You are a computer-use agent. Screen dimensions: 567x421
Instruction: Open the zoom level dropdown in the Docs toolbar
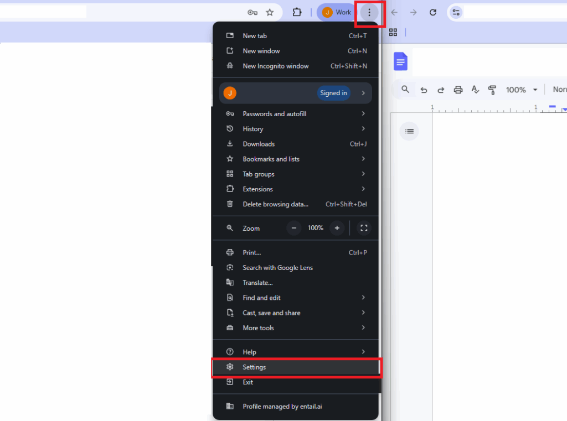click(521, 89)
